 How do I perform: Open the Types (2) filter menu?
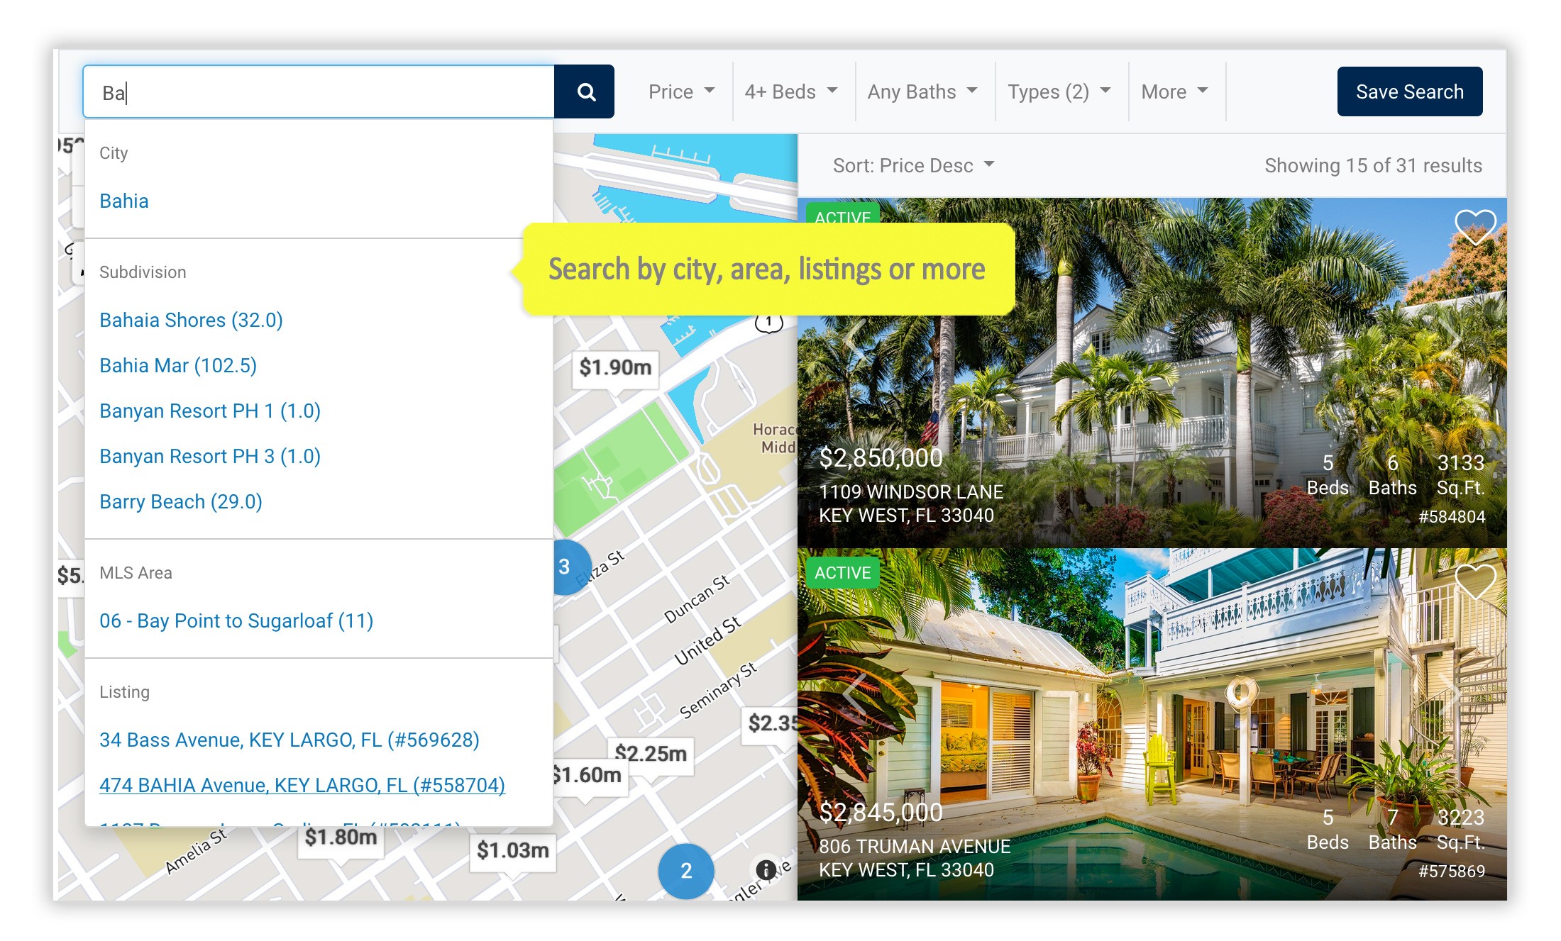pos(1056,91)
